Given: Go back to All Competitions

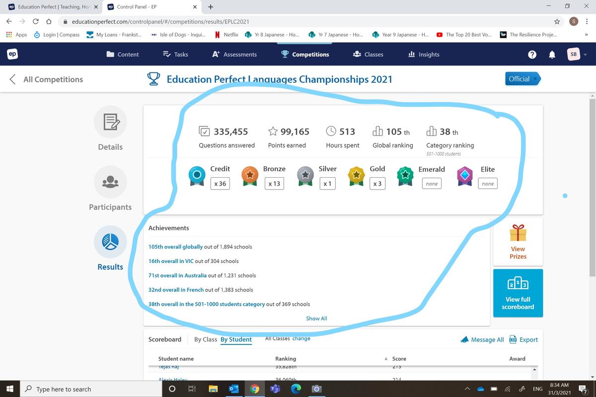Looking at the screenshot, I should pos(46,79).
